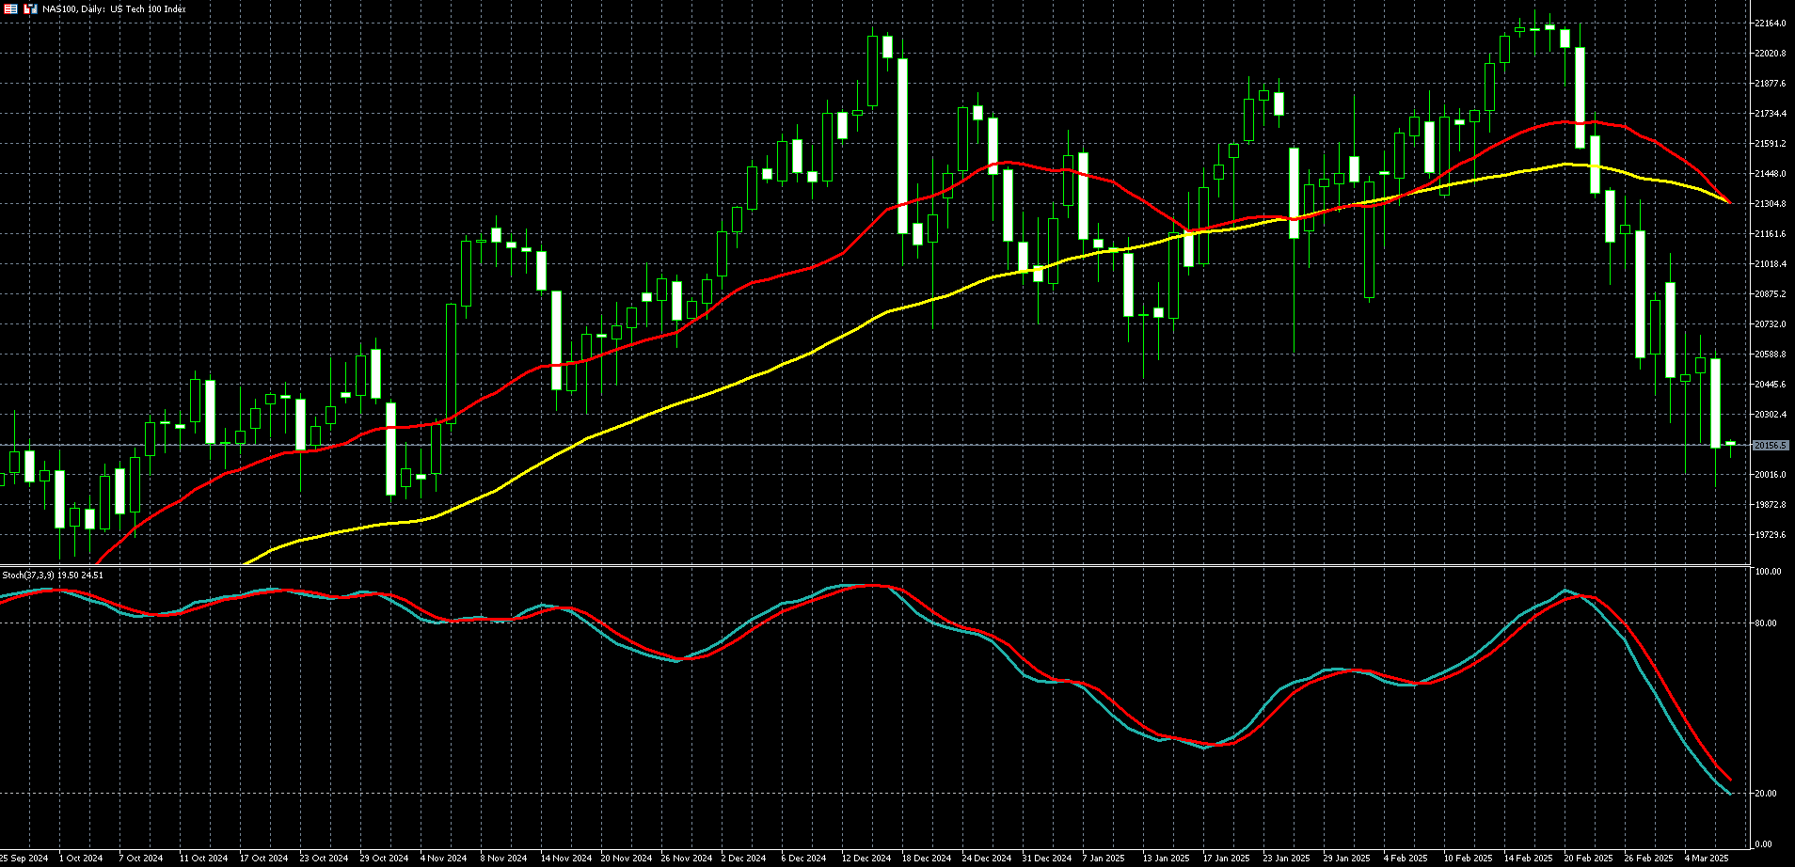The height and width of the screenshot is (867, 1795).
Task: Click the 21448.0 price scale label
Action: (1770, 174)
